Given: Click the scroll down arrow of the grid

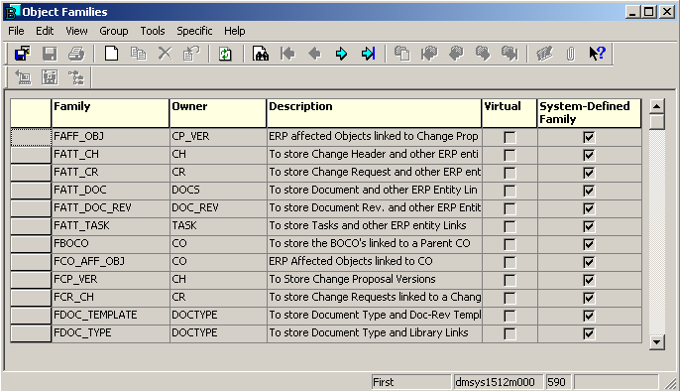Looking at the screenshot, I should [x=657, y=342].
